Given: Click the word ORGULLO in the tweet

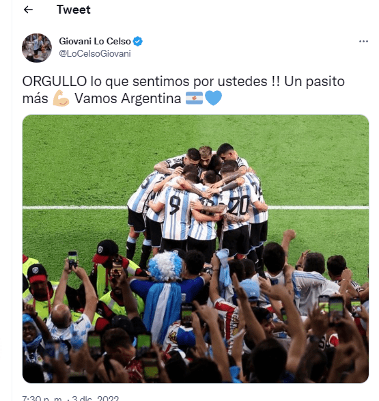Looking at the screenshot, I should point(55,81).
